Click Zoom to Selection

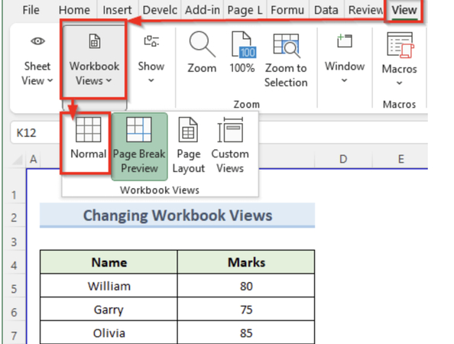pos(286,60)
